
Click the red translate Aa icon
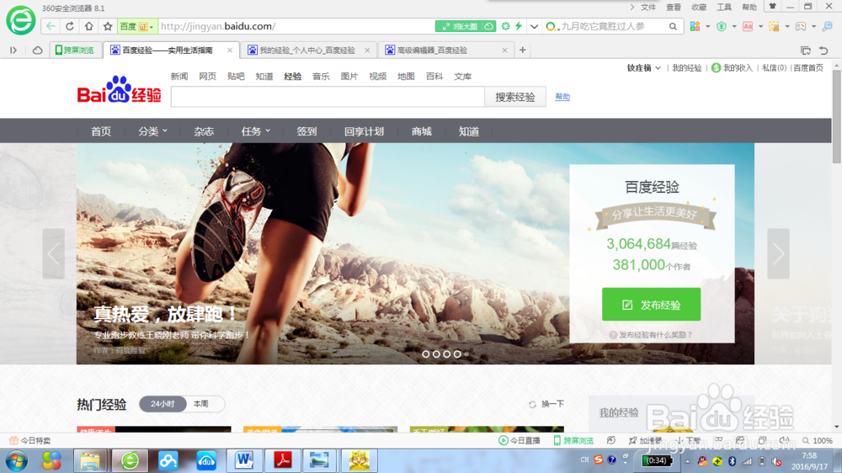748,26
